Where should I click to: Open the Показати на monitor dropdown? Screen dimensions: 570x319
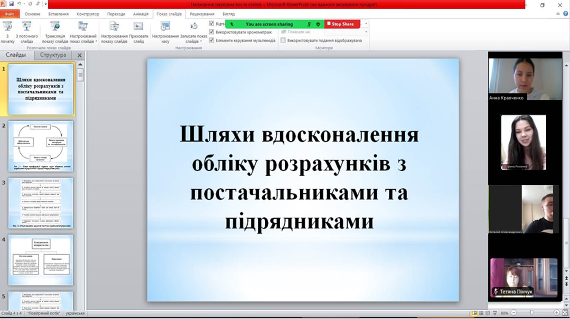[366, 32]
